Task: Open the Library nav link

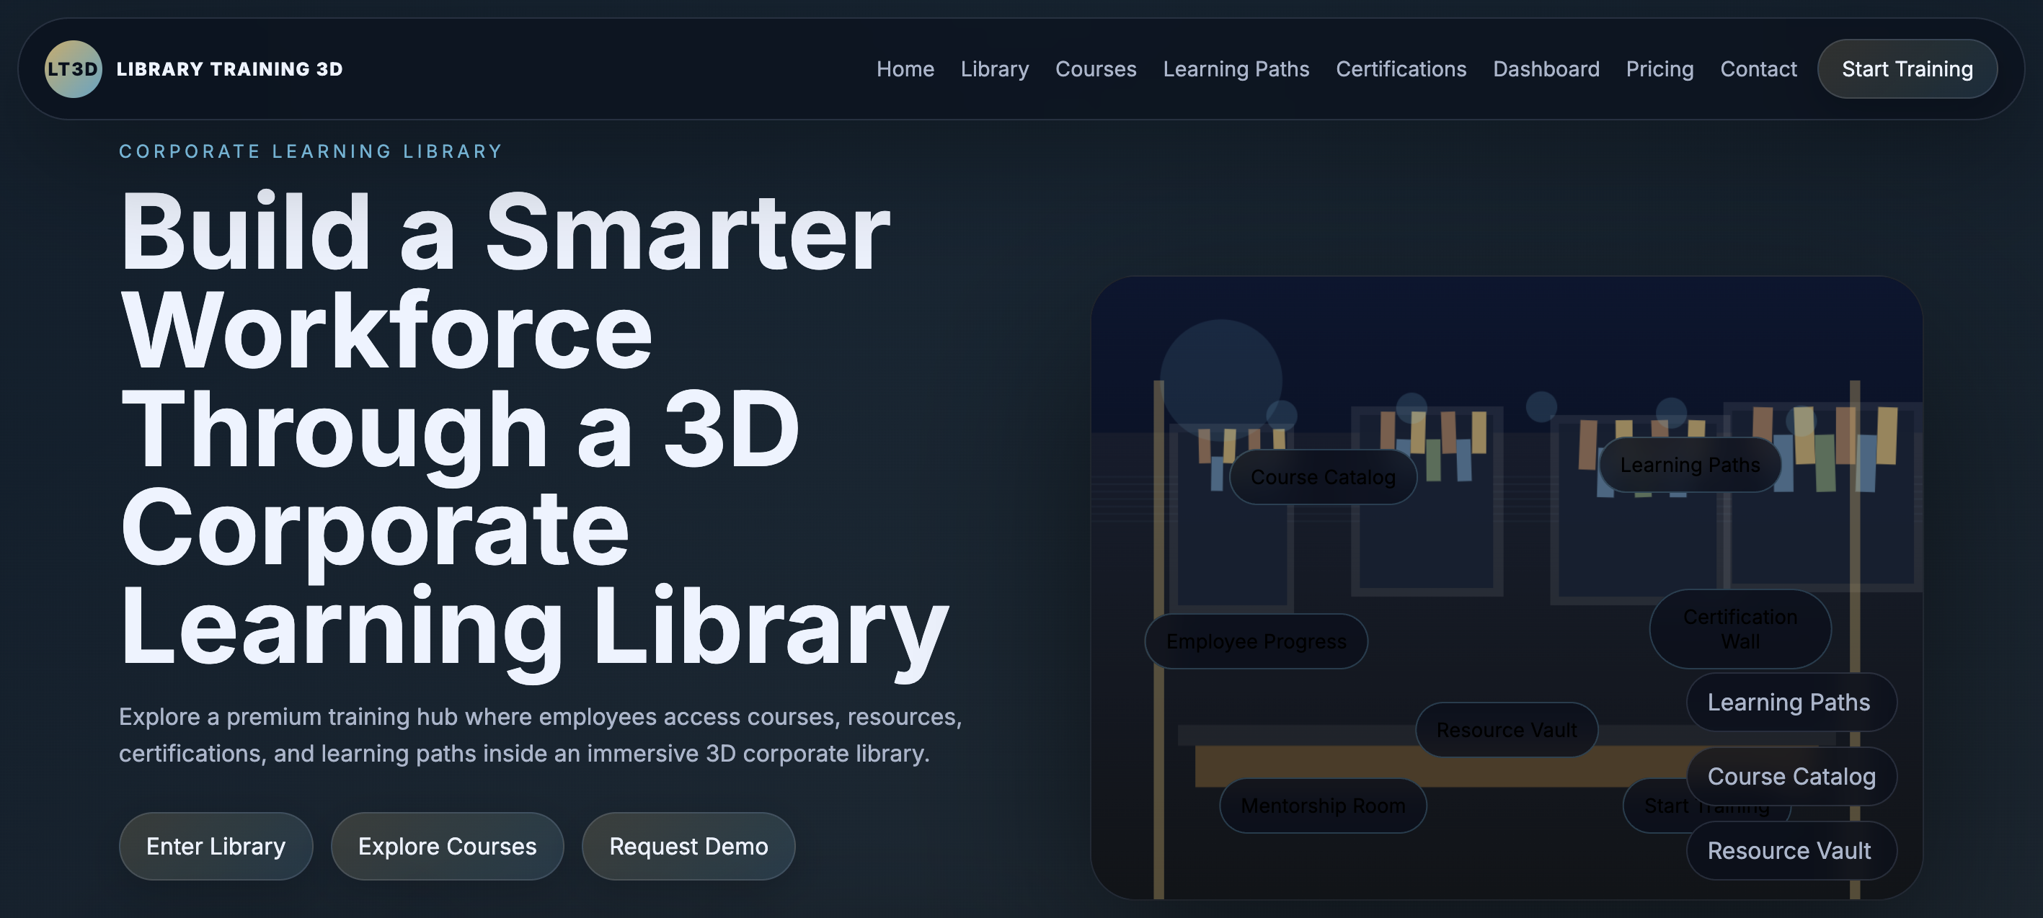Action: (995, 69)
